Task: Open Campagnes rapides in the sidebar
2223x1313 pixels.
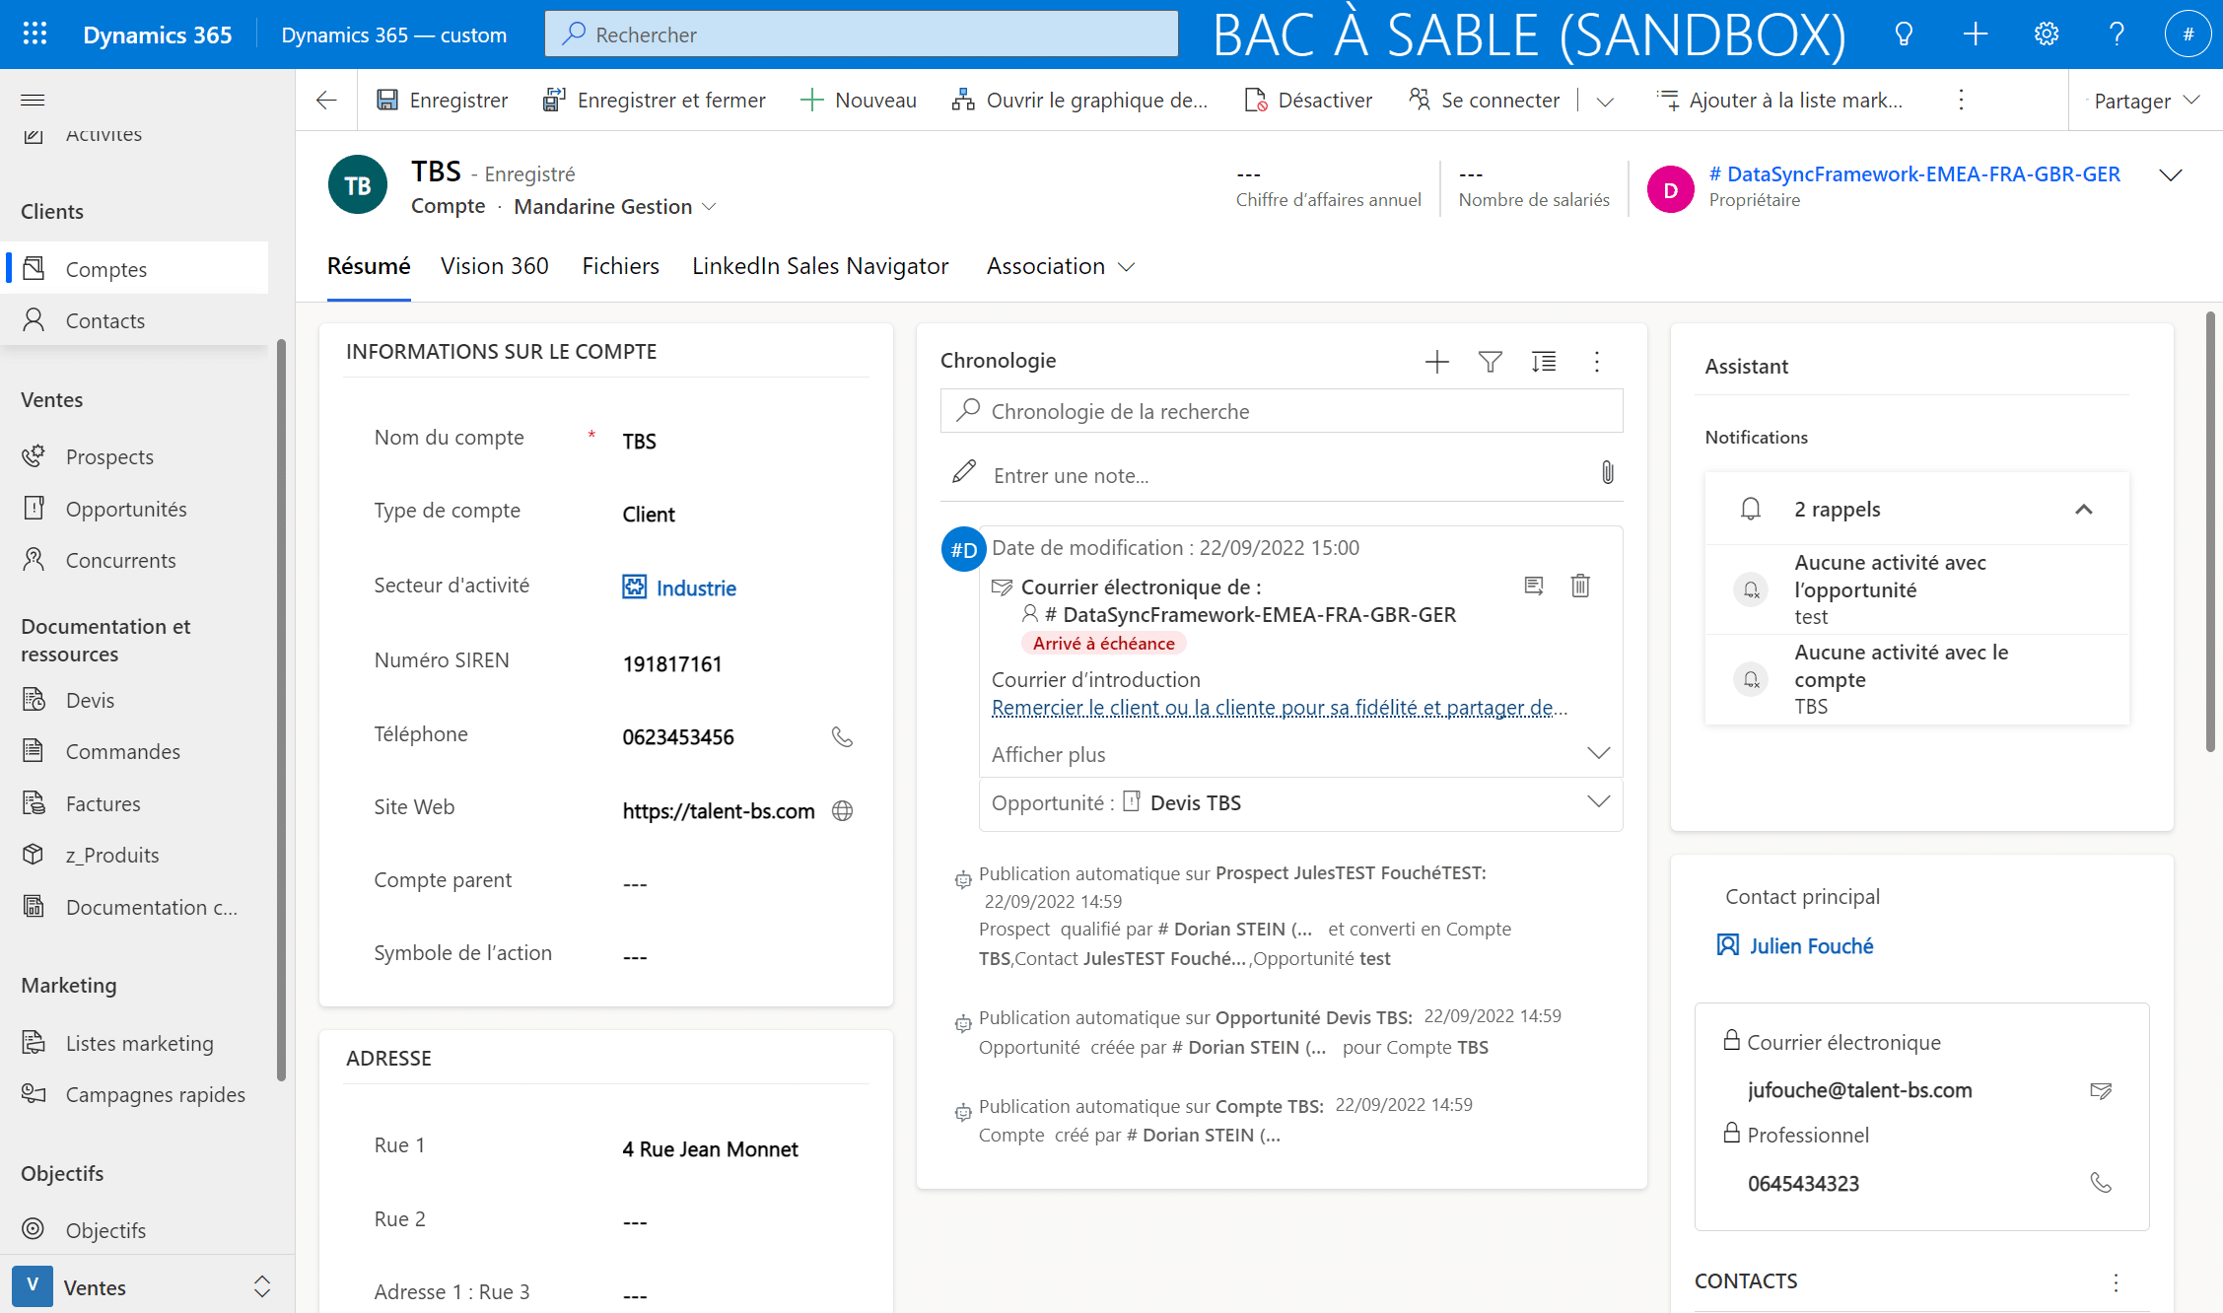Action: pos(136,1094)
